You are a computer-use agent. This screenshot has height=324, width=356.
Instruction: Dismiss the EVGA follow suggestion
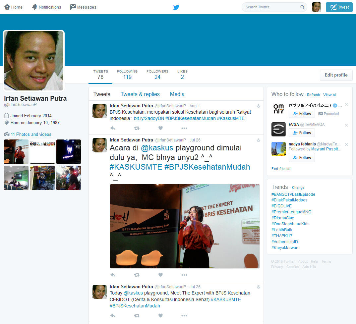[x=346, y=125]
